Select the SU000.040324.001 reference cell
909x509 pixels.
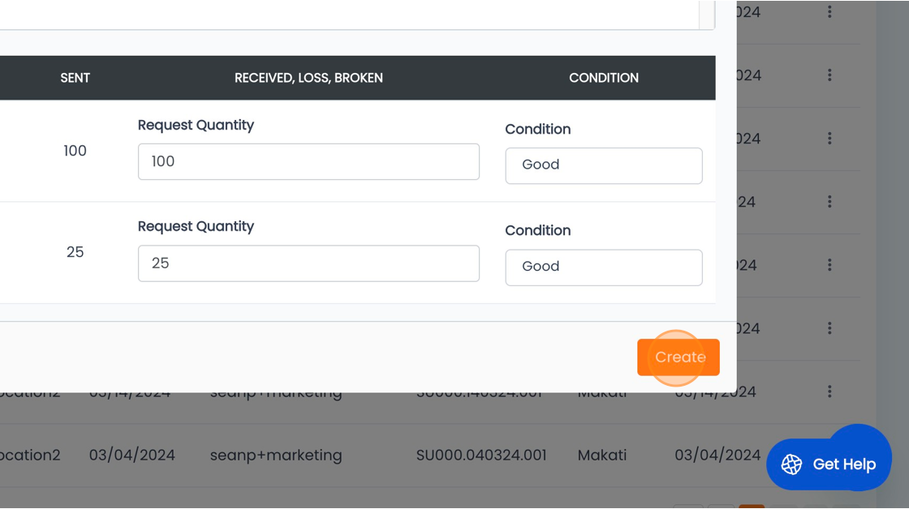481,456
